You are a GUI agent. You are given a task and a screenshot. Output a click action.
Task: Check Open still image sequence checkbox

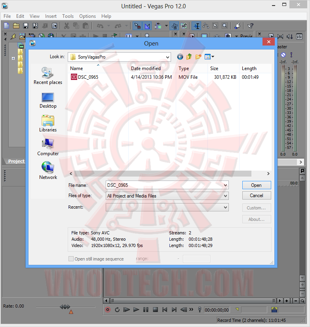pyautogui.click(x=71, y=259)
